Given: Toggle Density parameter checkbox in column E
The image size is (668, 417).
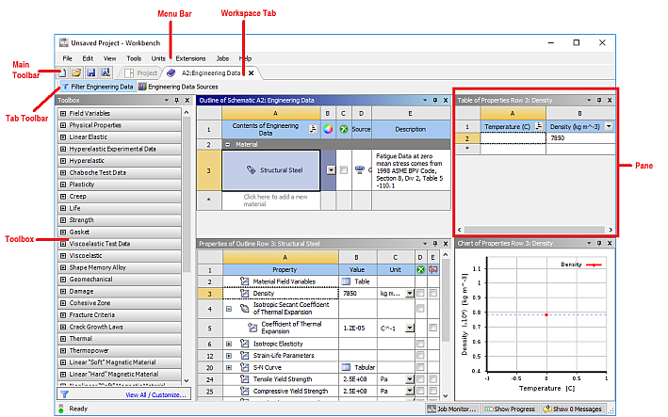Looking at the screenshot, I should (433, 293).
